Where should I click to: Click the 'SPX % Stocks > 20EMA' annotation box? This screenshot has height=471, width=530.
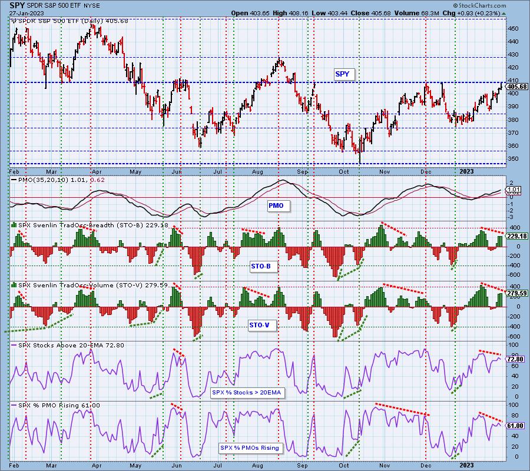[246, 392]
